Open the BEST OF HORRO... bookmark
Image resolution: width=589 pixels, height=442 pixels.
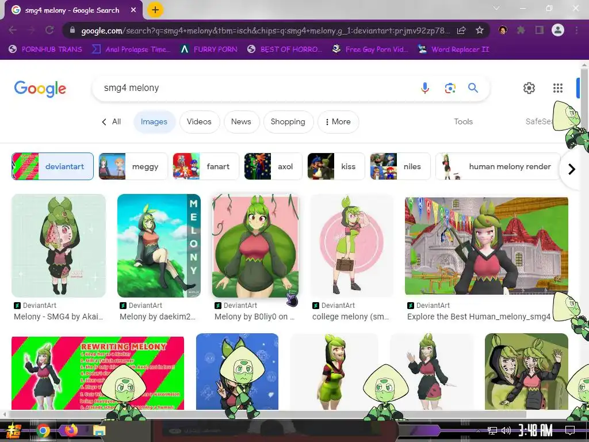[284, 49]
